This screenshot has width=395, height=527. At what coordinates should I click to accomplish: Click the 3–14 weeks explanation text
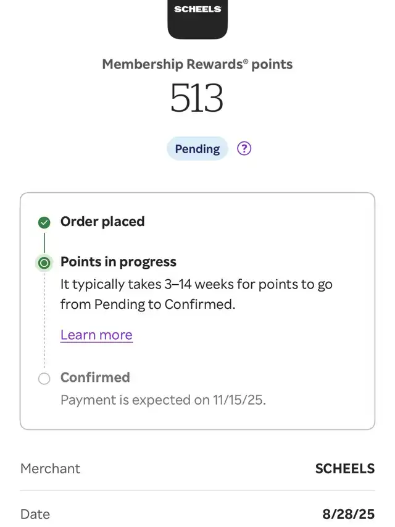[196, 294]
